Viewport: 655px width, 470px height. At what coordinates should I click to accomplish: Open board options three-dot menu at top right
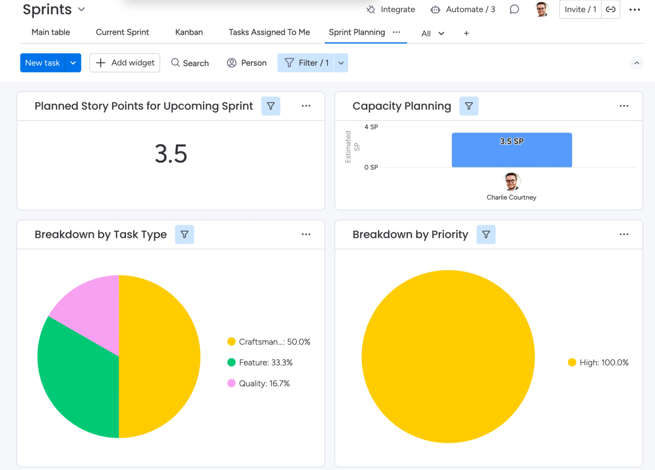click(x=635, y=10)
